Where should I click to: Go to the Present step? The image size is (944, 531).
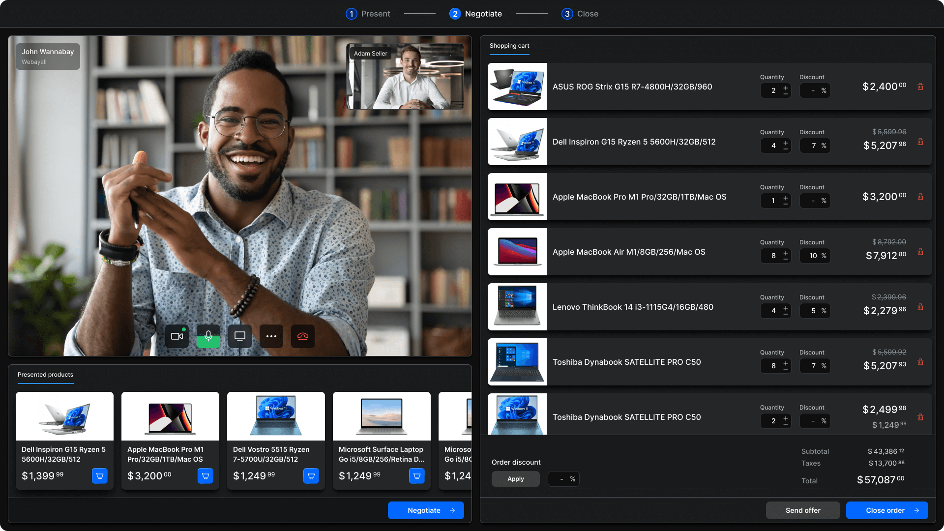(368, 14)
